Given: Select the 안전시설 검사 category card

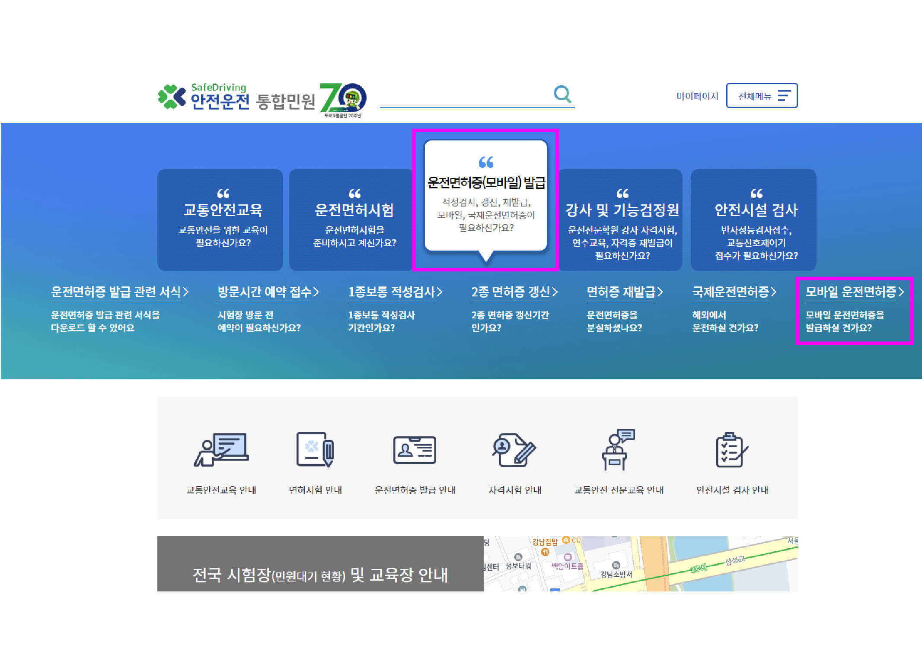Looking at the screenshot, I should (753, 220).
